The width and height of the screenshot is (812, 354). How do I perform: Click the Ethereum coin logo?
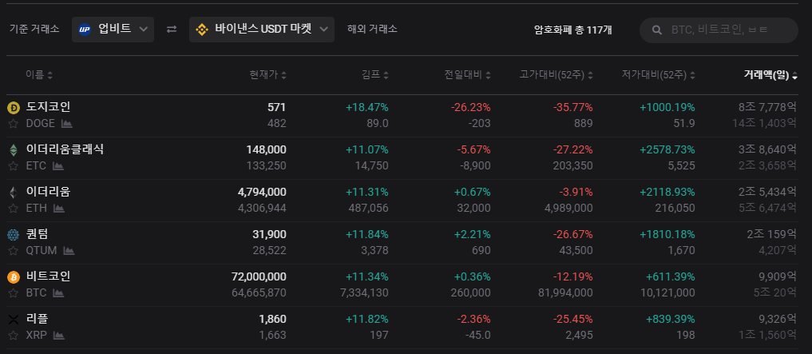click(x=13, y=193)
